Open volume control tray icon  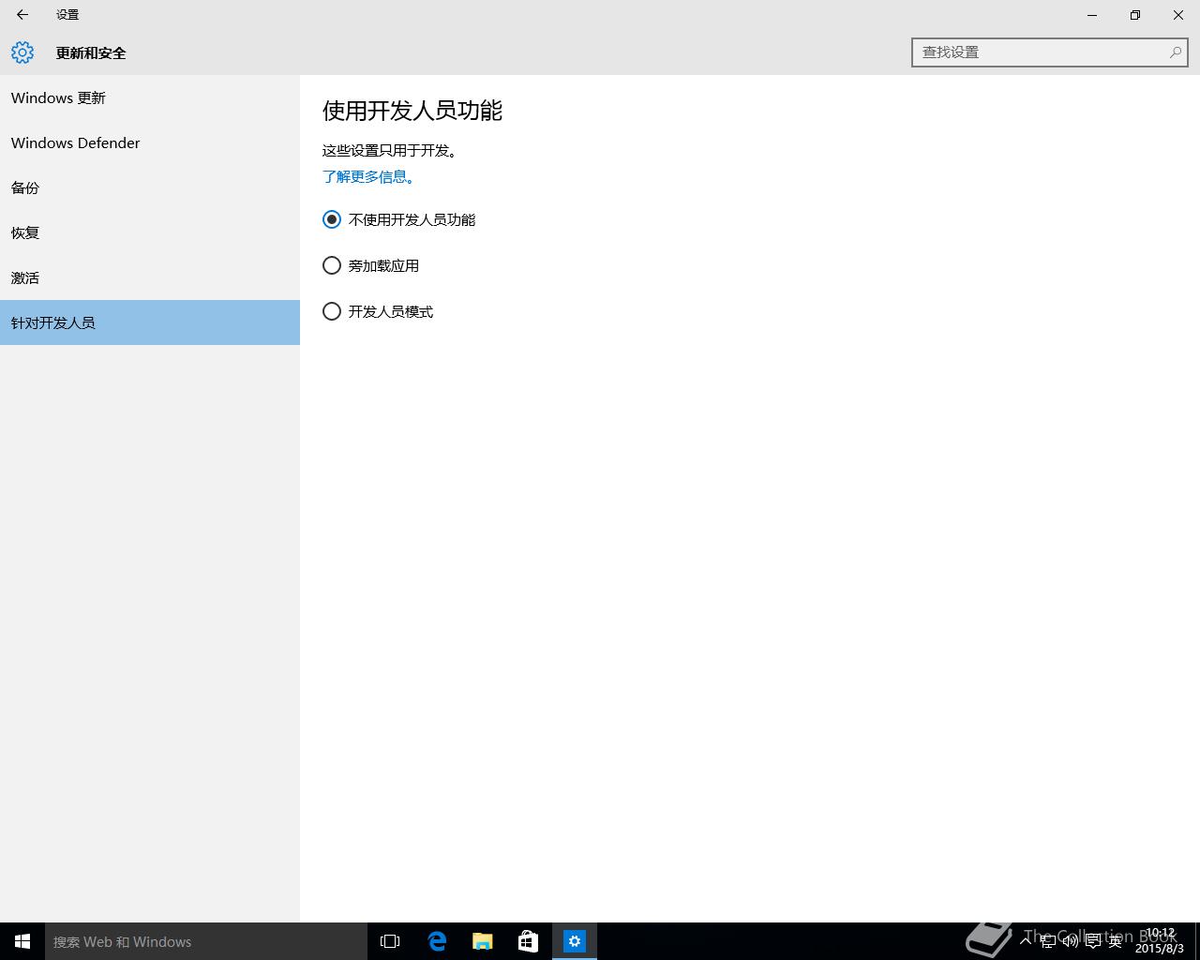point(1070,941)
